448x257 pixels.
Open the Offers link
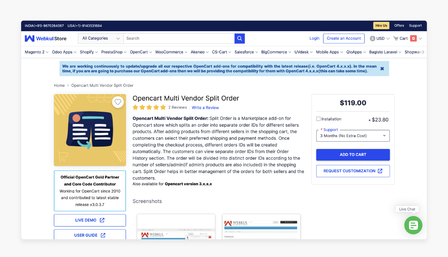(399, 25)
